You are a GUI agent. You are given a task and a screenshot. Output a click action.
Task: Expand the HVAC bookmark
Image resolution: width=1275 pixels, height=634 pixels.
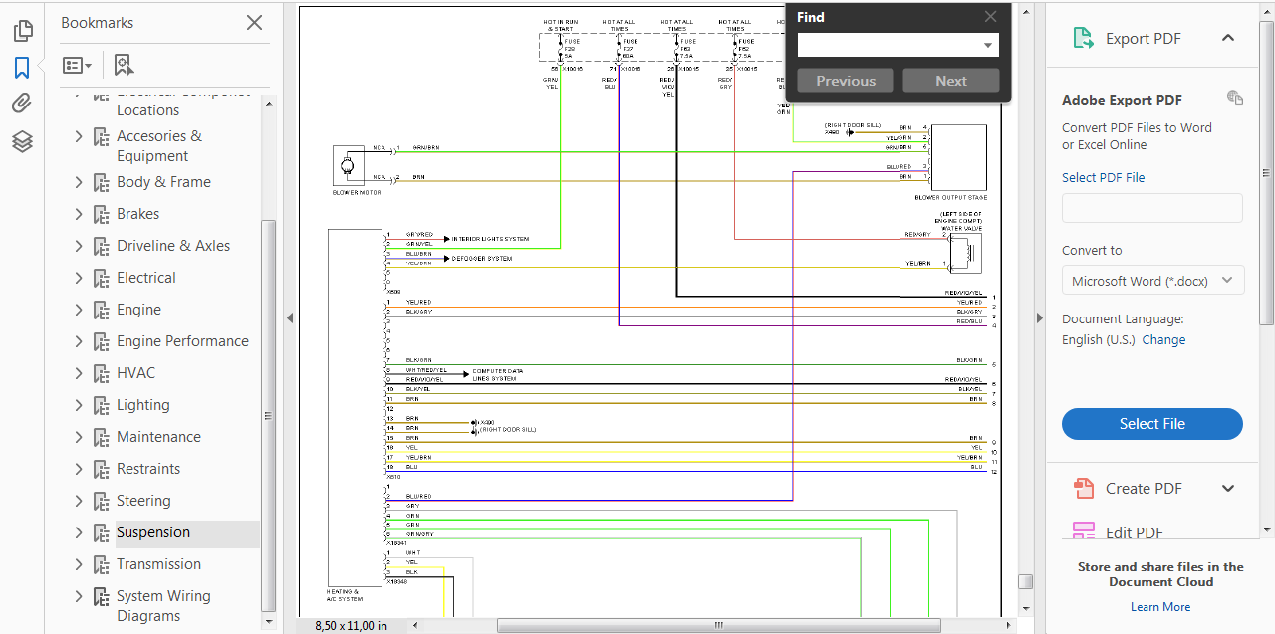79,373
